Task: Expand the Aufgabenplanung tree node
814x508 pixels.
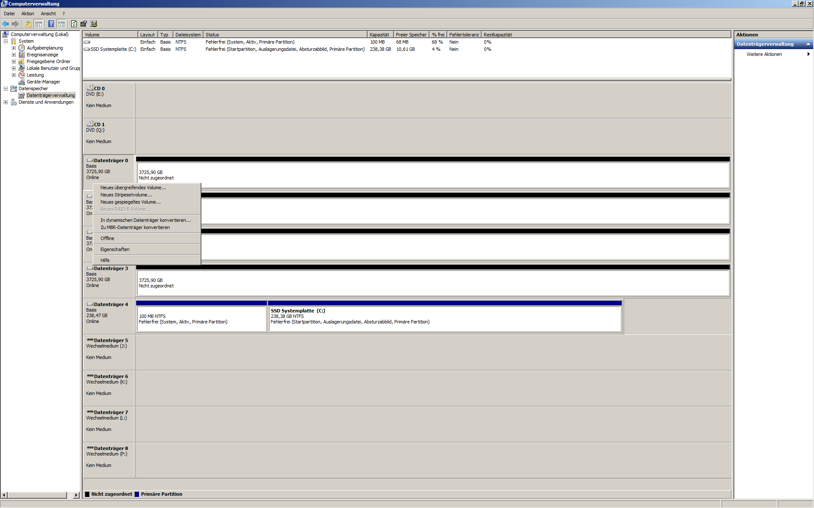Action: [14, 48]
